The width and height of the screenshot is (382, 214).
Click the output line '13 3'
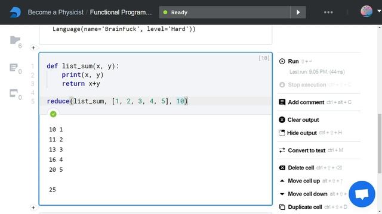pos(56,149)
